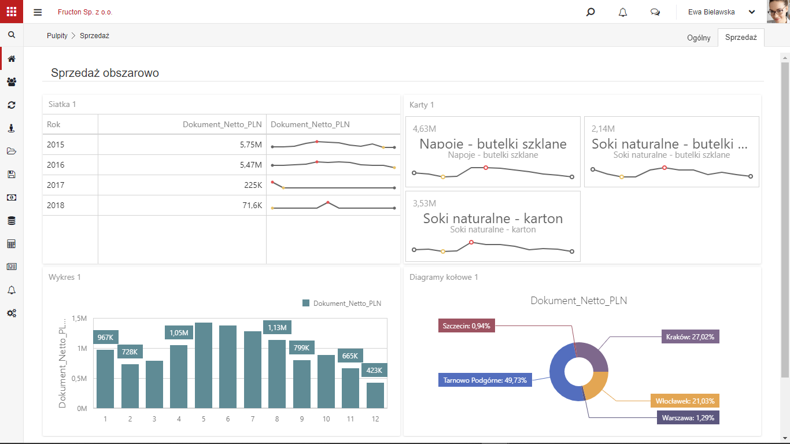This screenshot has width=790, height=444.
Task: Click the magnifier search icon in top bar
Action: coord(590,12)
